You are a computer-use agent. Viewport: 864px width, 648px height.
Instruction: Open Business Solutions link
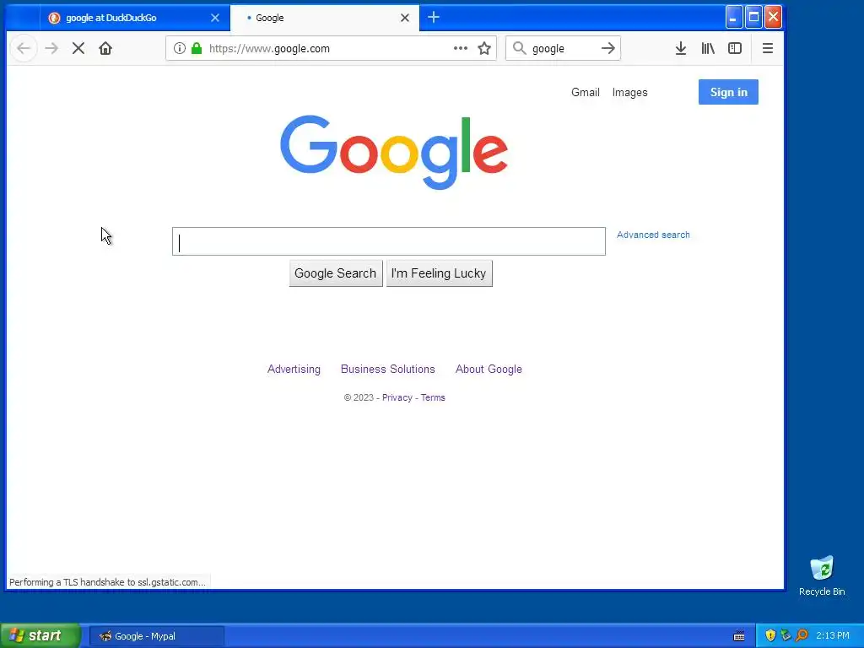(x=388, y=370)
